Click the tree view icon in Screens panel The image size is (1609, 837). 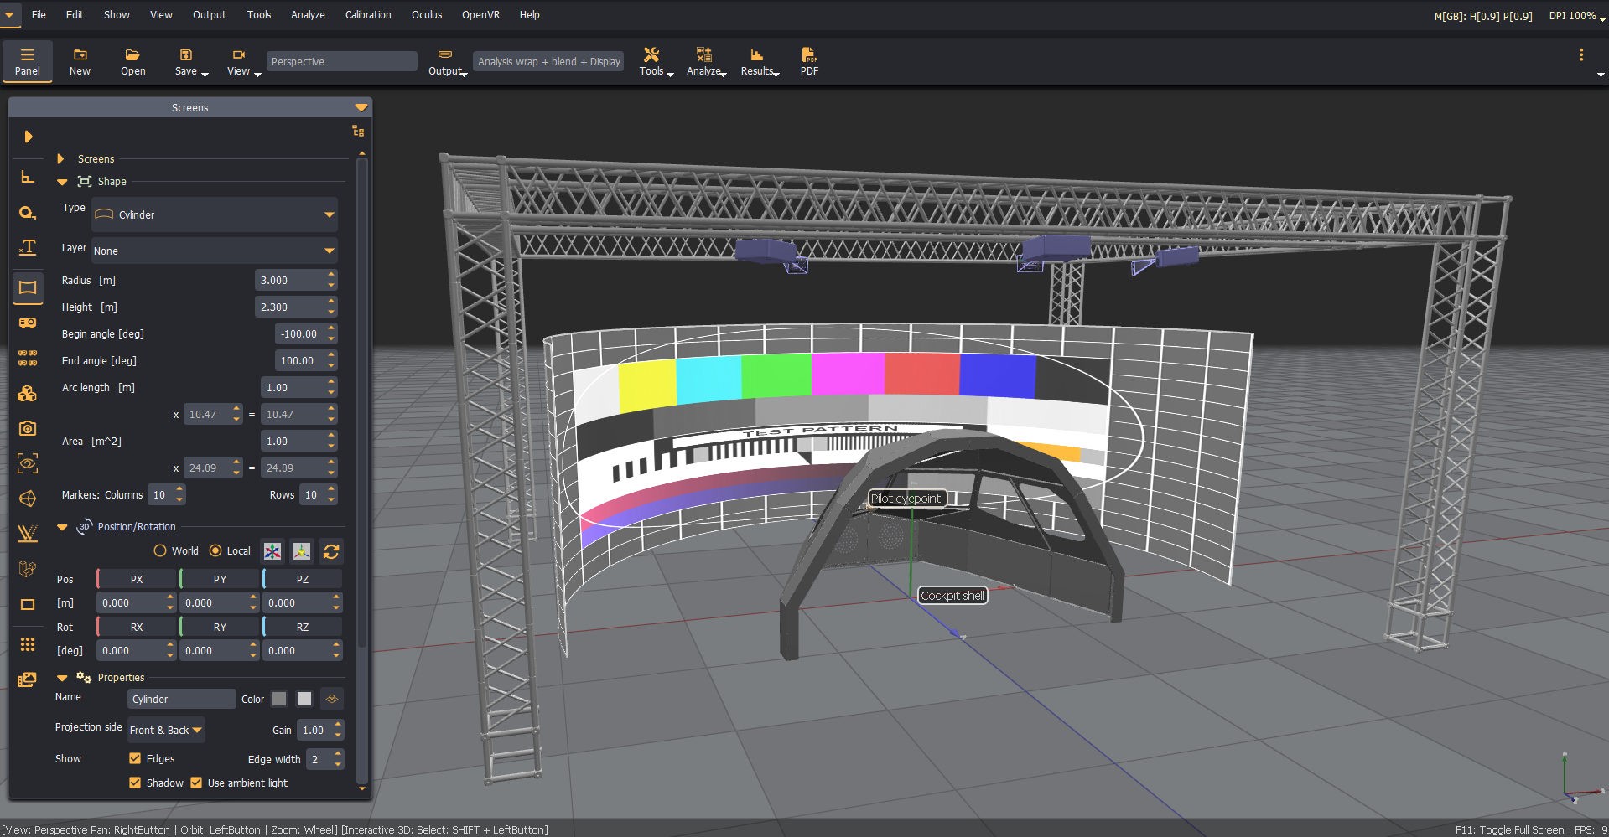(358, 131)
